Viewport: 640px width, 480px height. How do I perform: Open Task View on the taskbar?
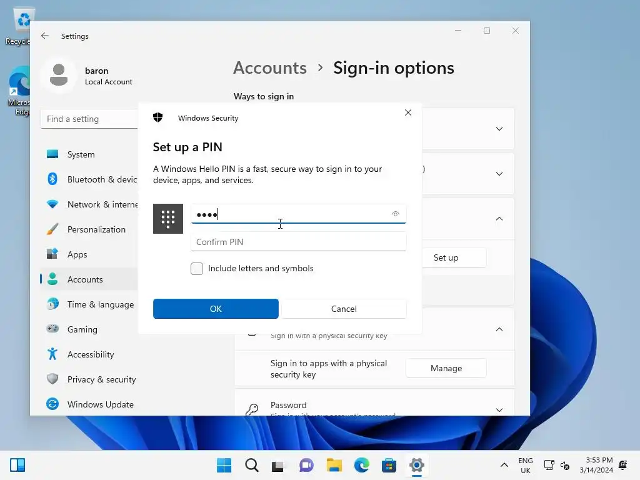278,465
